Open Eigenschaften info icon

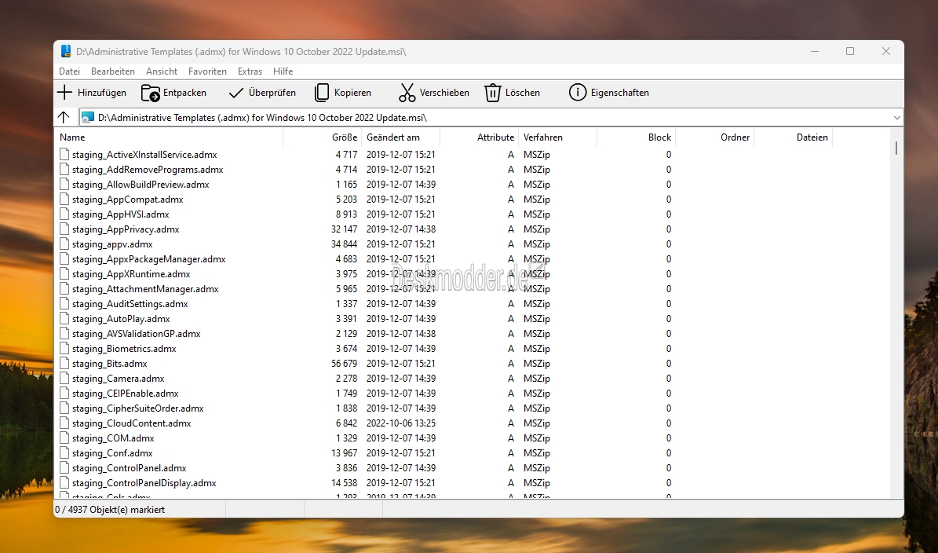point(577,93)
